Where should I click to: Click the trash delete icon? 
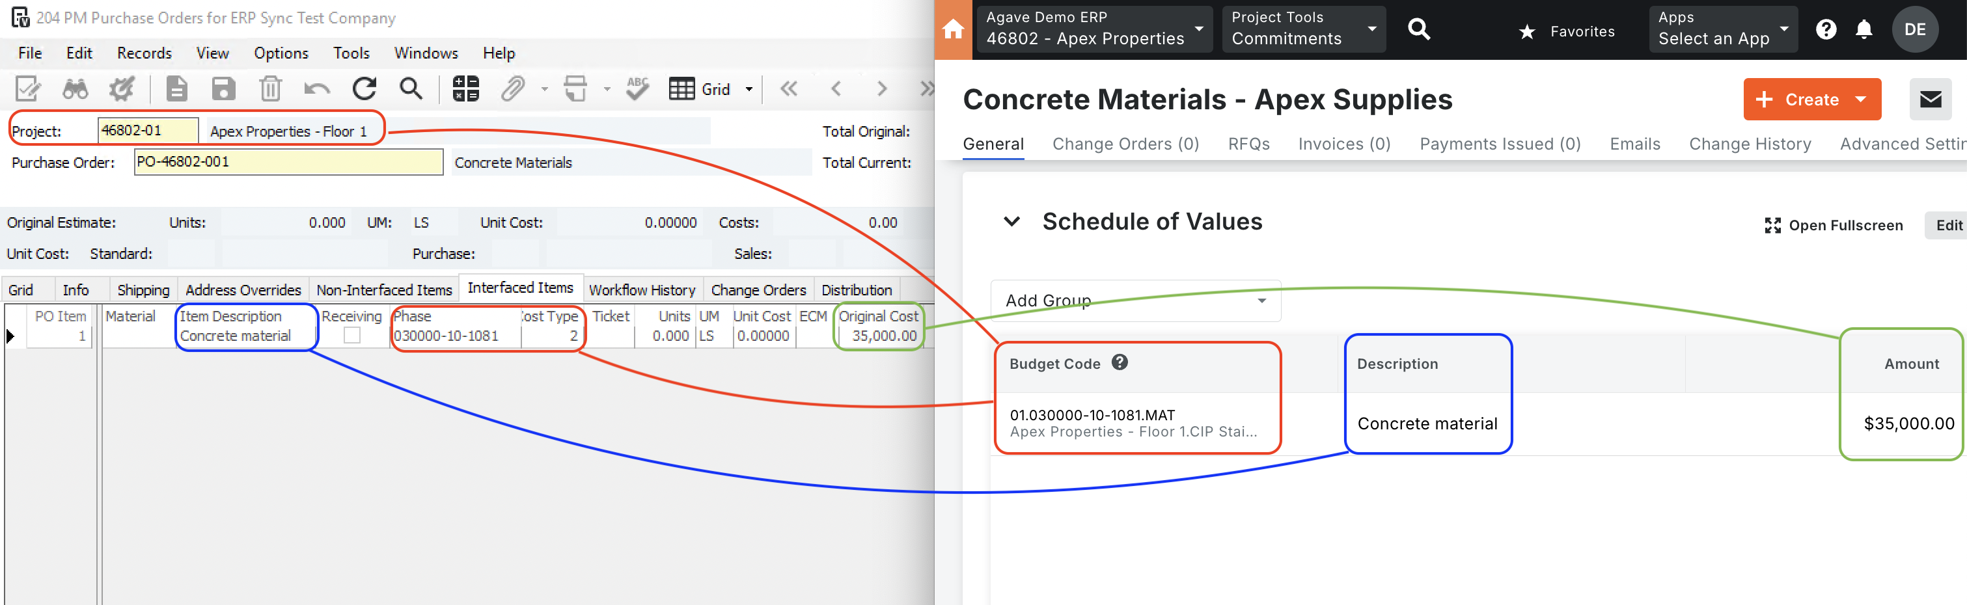(270, 89)
